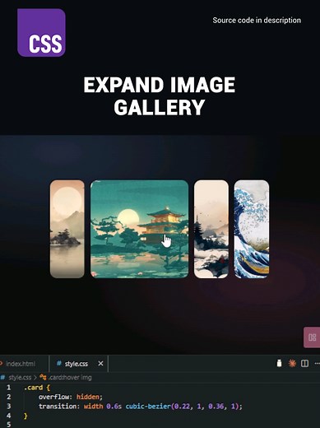Click .card:hover img in the breadcrumb
Viewport: 320px width, 428px height.
tap(70, 378)
